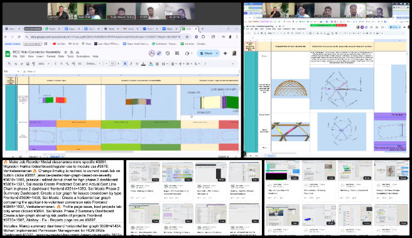The image size is (412, 238).
Task: Open the arrow beside the Share button
Action: point(217,53)
